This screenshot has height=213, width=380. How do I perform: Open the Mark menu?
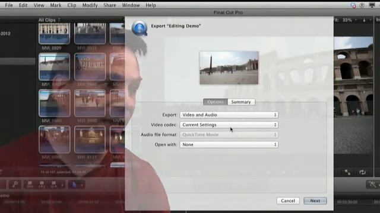coord(55,5)
